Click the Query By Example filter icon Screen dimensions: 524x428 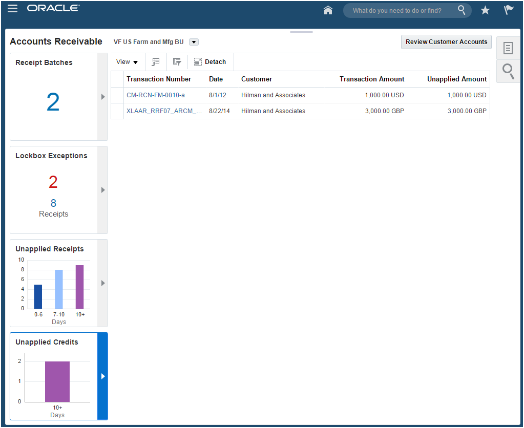click(177, 62)
